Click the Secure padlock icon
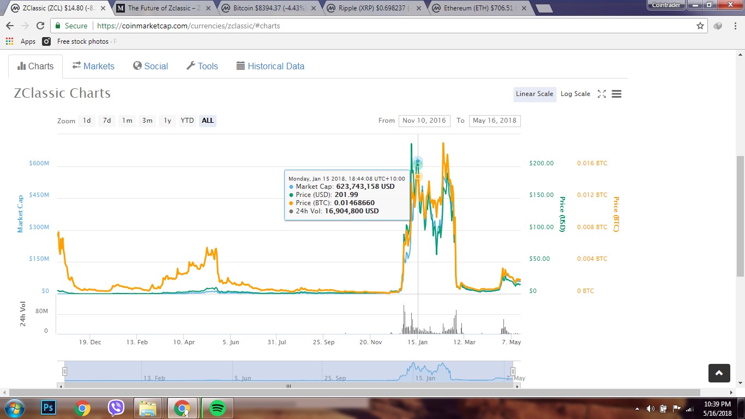Image resolution: width=745 pixels, height=419 pixels. (58, 26)
